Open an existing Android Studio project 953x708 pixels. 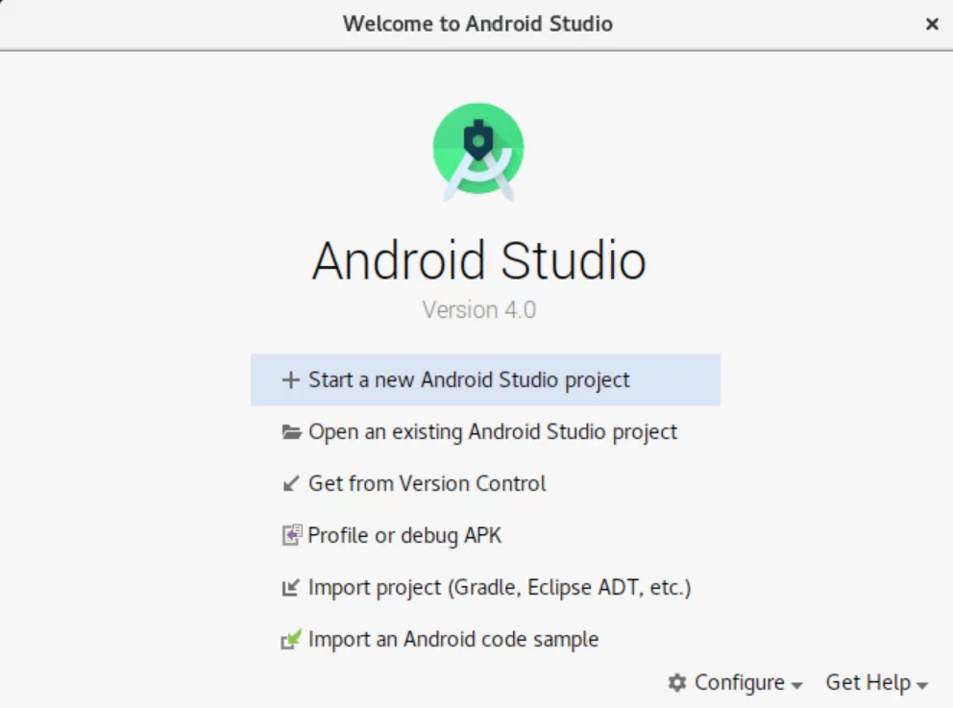coord(485,432)
